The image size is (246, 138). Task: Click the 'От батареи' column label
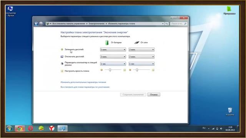pos(116,43)
